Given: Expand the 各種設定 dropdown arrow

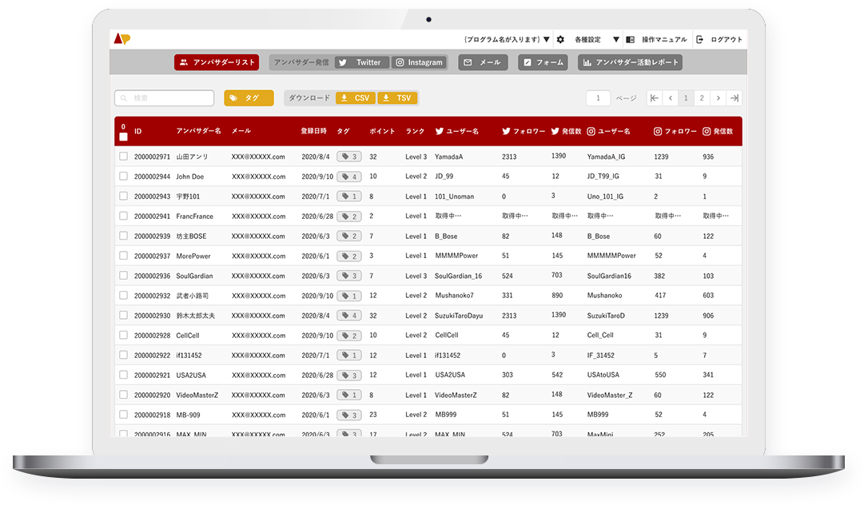Looking at the screenshot, I should click(x=616, y=39).
